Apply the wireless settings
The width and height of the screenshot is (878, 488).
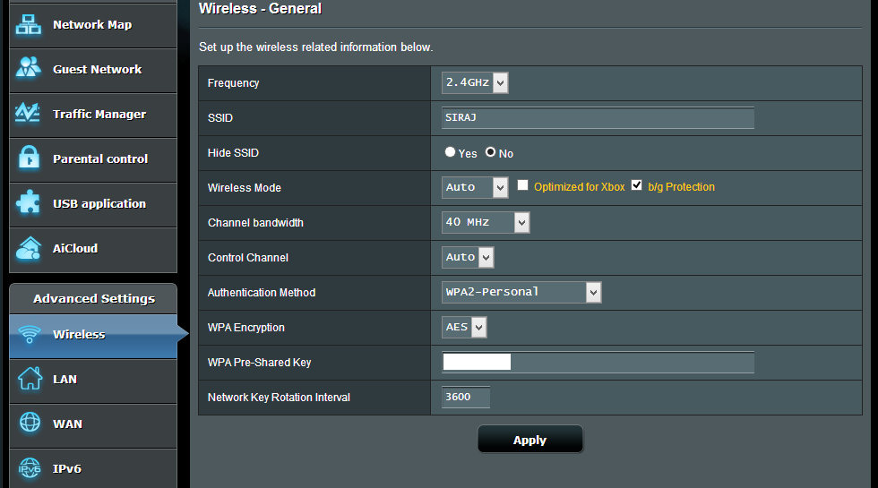[529, 440]
